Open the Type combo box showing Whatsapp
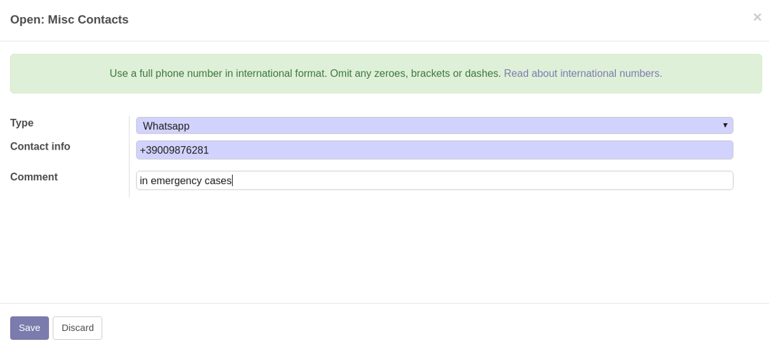Viewport: 769px width, 350px height. coord(434,126)
